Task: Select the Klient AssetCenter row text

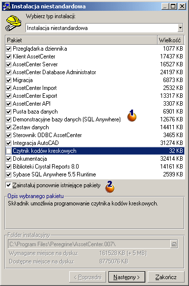Action: pyautogui.click(x=34, y=57)
